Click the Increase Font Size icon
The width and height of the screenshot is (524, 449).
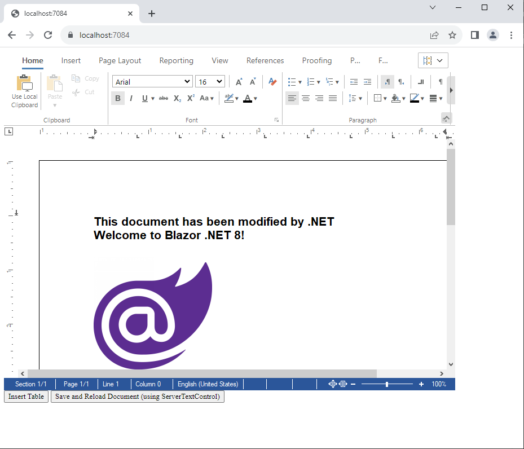point(239,82)
